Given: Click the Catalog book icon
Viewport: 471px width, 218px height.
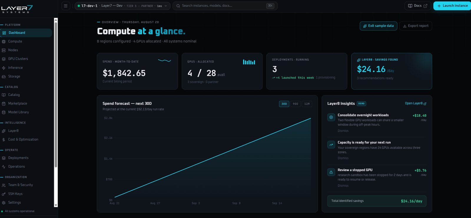Looking at the screenshot, I should (x=4, y=95).
